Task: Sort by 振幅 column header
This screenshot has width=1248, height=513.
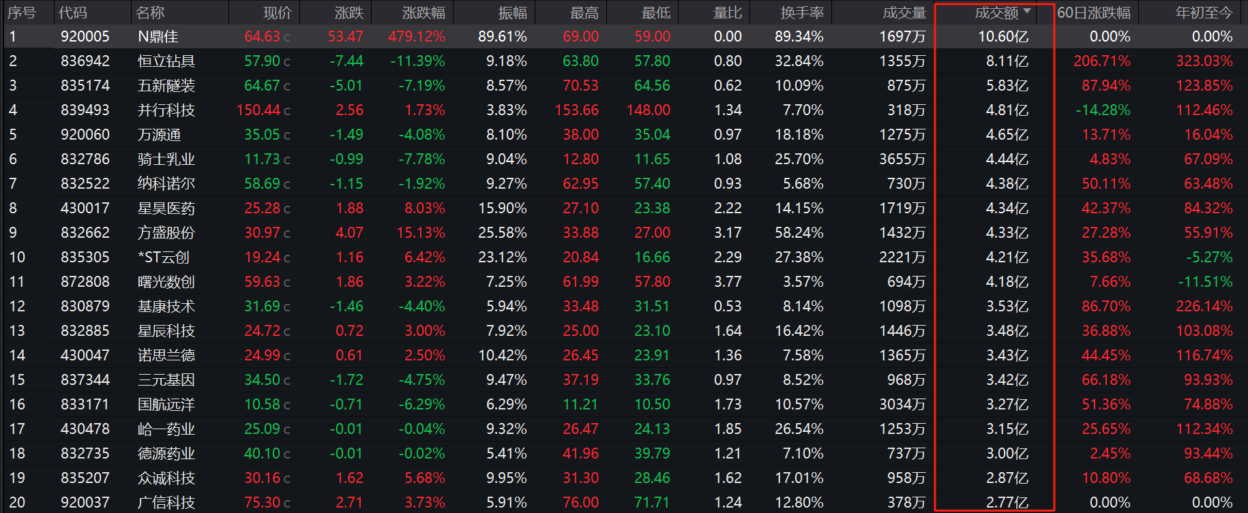Action: coord(513,12)
